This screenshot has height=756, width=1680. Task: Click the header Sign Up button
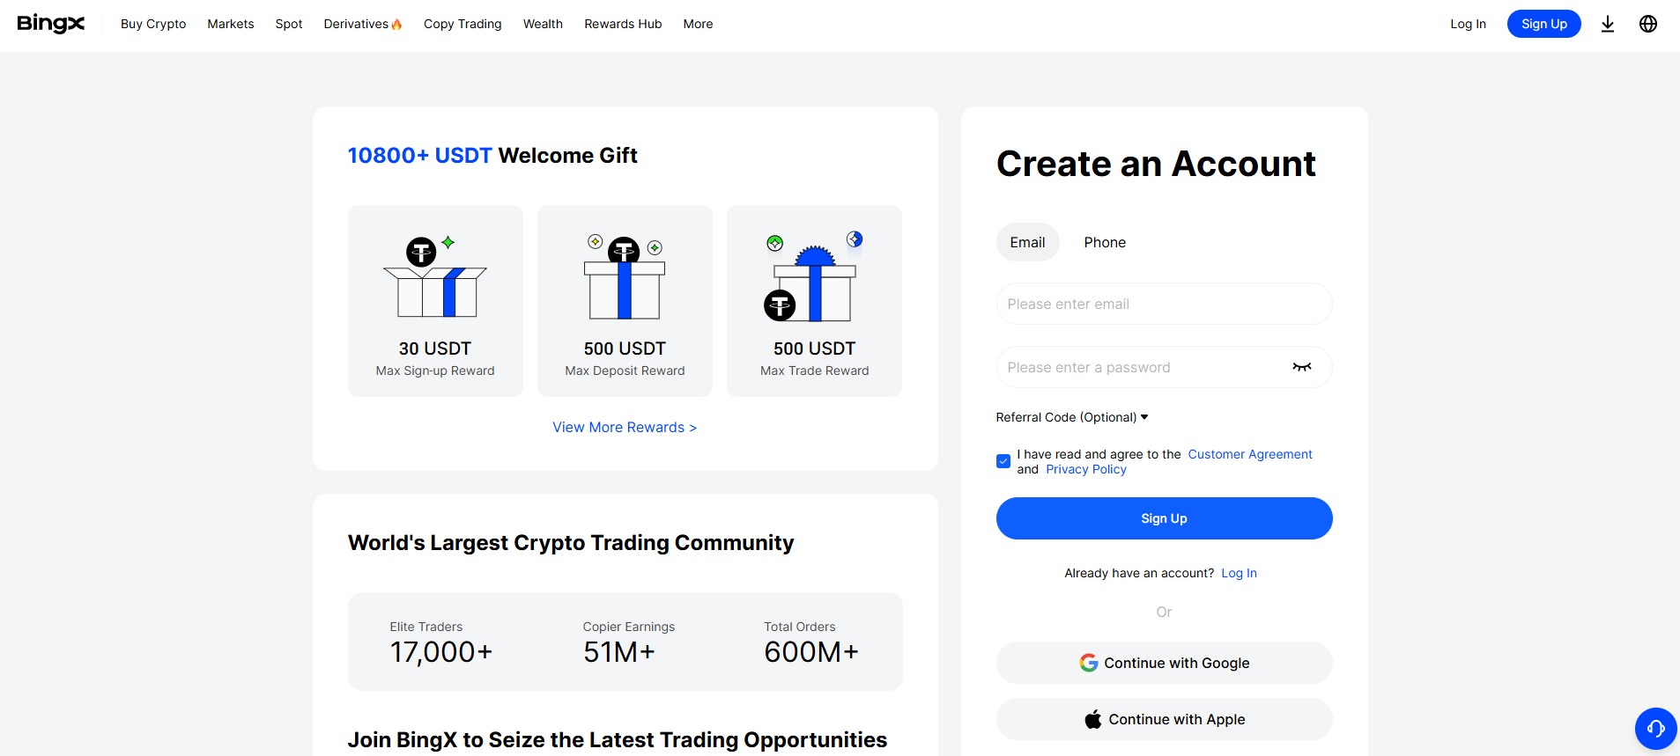[x=1543, y=24]
